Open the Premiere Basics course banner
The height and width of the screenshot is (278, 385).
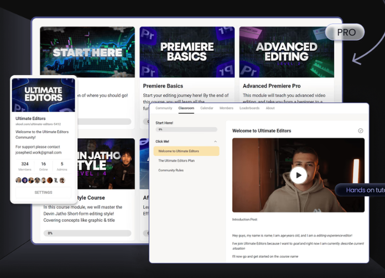[187, 52]
